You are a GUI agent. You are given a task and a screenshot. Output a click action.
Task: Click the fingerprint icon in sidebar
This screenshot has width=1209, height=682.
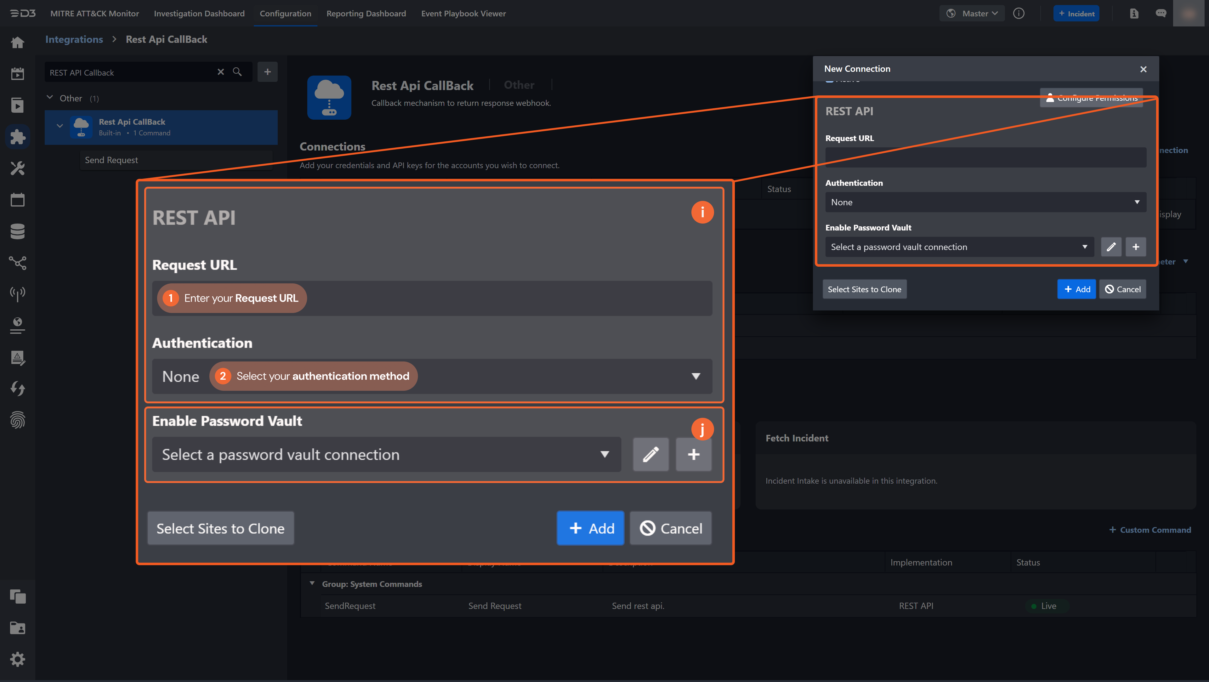(17, 420)
